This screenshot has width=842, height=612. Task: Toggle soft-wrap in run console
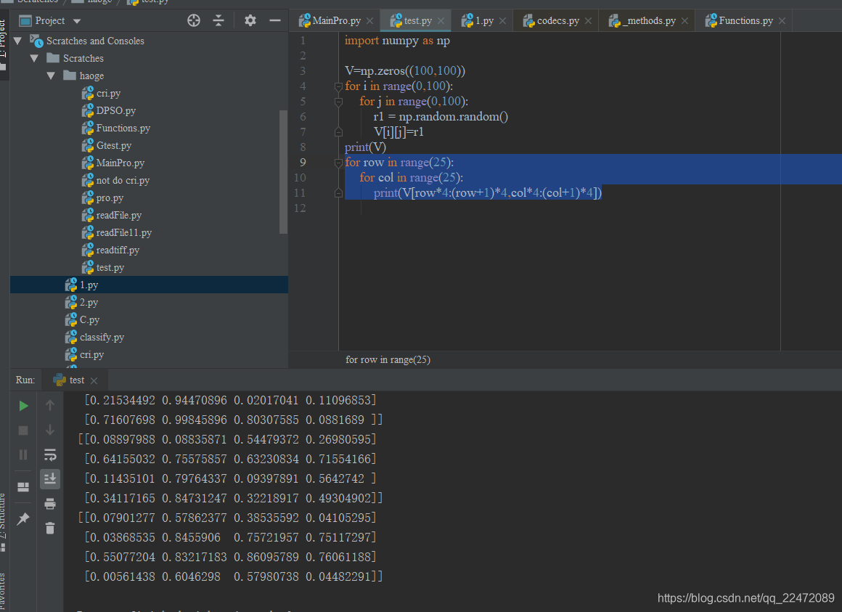[x=50, y=455]
